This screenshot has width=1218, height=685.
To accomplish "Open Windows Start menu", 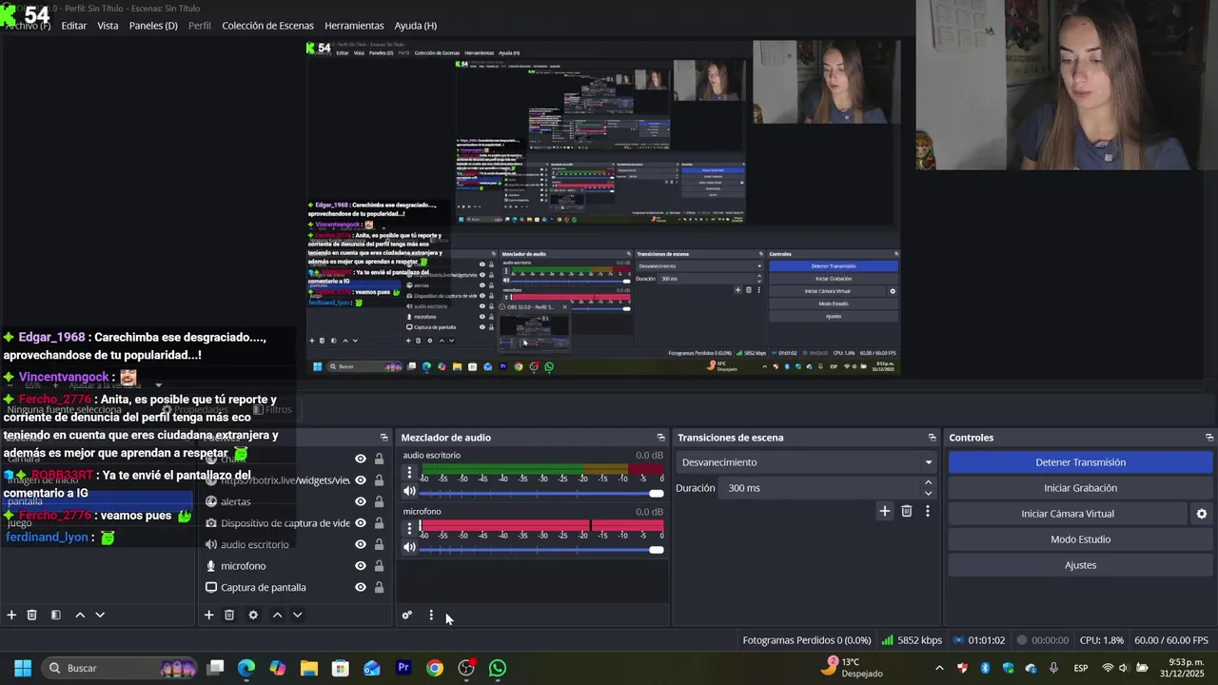I will coord(23,668).
